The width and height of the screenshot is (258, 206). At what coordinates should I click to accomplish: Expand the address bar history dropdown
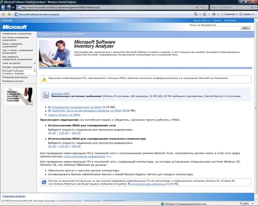197,7
